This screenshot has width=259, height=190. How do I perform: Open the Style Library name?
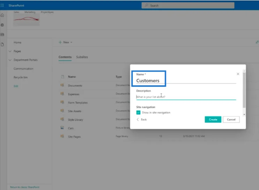pos(75,120)
